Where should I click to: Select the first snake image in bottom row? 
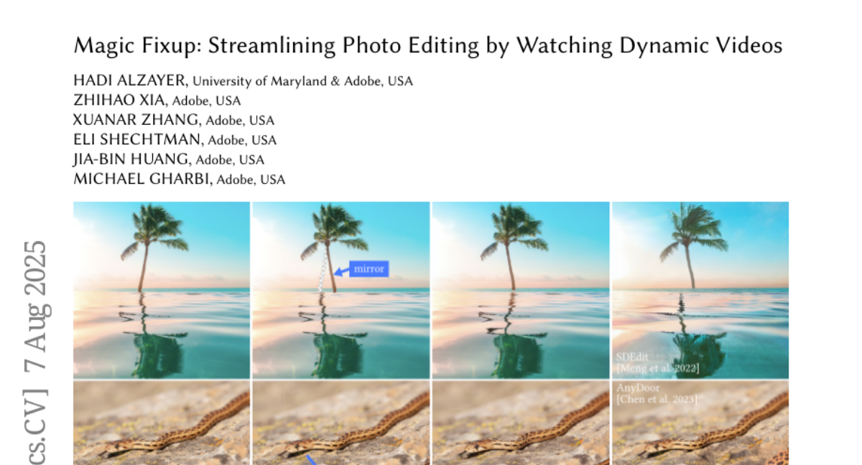pyautogui.click(x=162, y=423)
